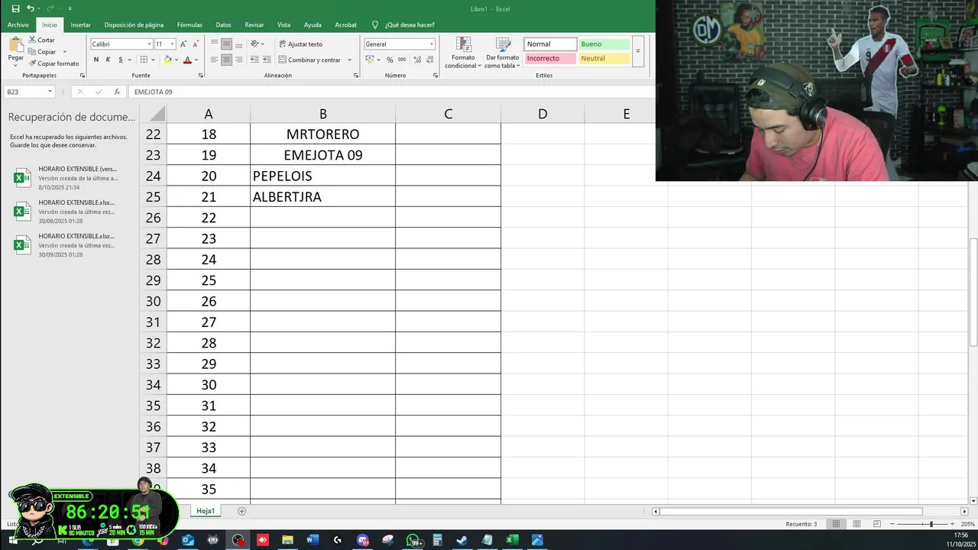Screen dimensions: 978x550
Task: Open the Archivo menu
Action: click(x=18, y=25)
